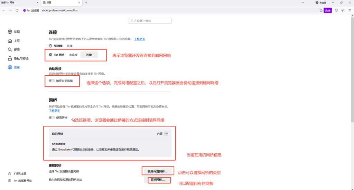The image size is (354, 190).
Task: Click 选择内置网桥 button
Action: pyautogui.click(x=158, y=171)
